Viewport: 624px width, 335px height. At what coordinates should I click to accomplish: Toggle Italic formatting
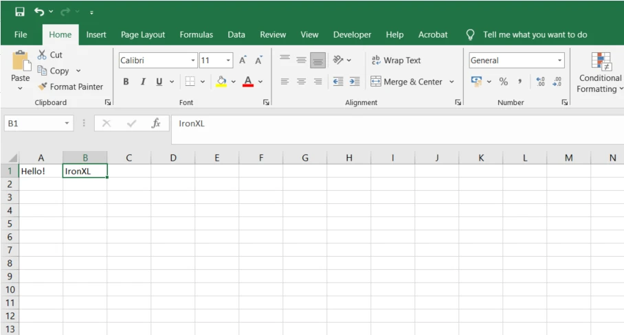click(143, 82)
